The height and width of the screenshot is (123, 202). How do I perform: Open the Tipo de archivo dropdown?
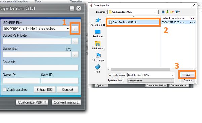click(x=151, y=81)
